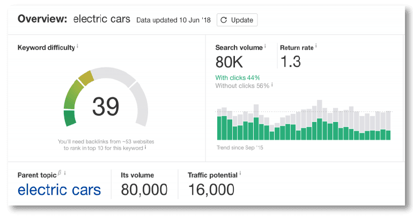
Task: Click the Update button
Action: tap(237, 20)
